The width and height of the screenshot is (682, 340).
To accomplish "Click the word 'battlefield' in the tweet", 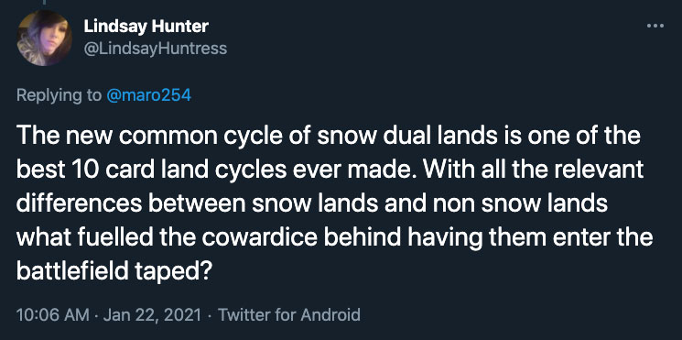I will tap(72, 272).
